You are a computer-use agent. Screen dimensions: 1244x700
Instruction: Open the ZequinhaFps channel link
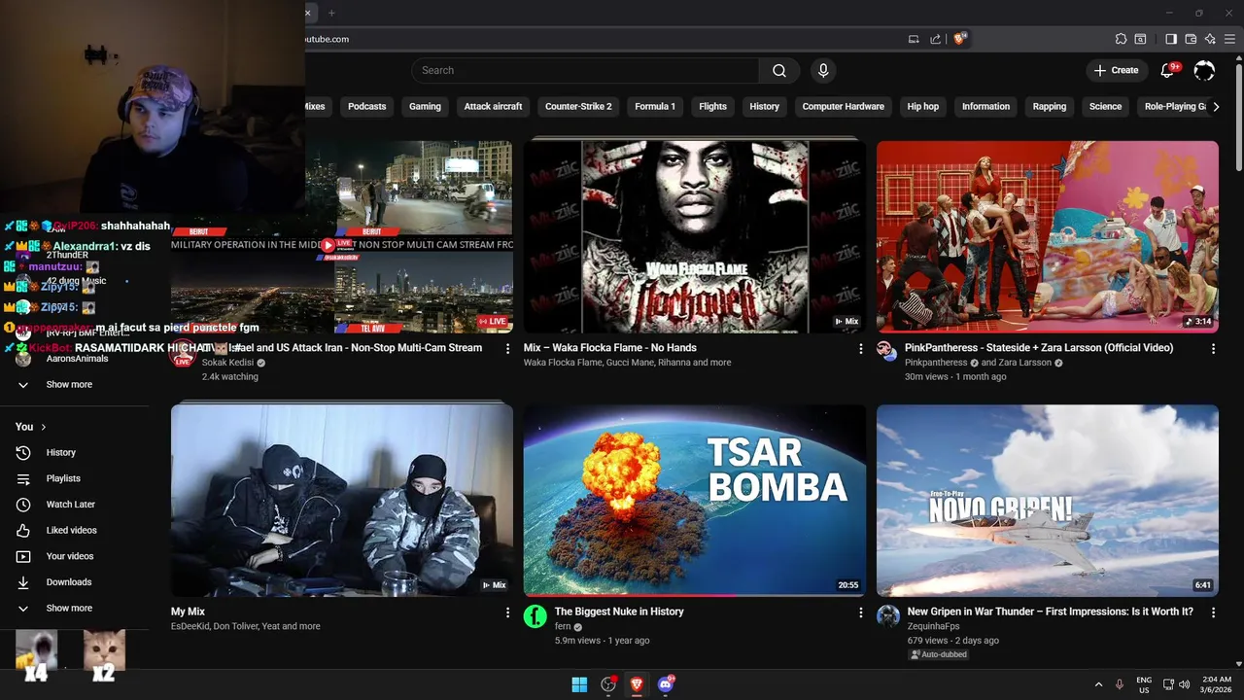[x=933, y=627]
